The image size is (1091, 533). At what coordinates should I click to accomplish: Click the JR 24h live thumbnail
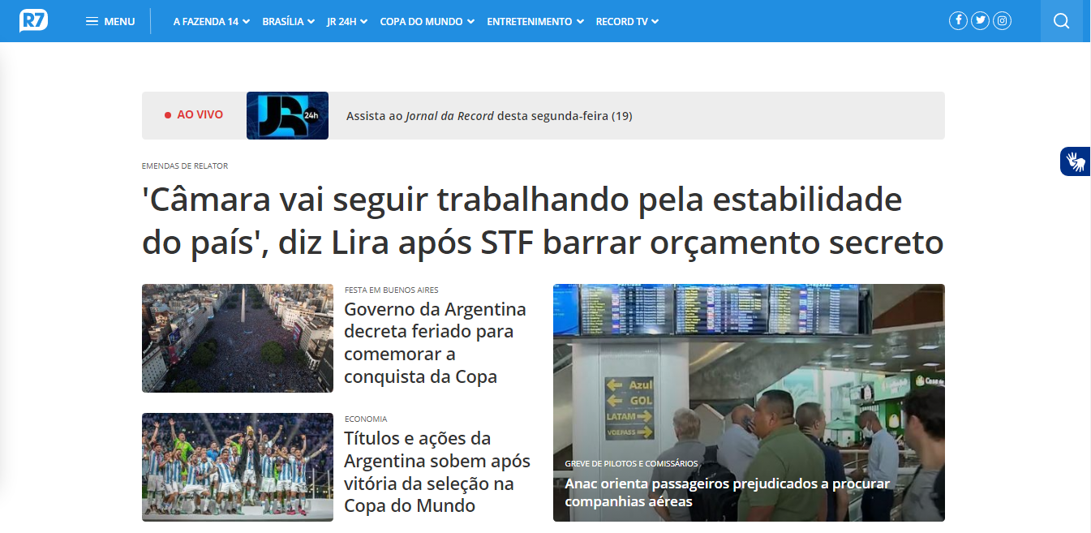click(x=287, y=115)
